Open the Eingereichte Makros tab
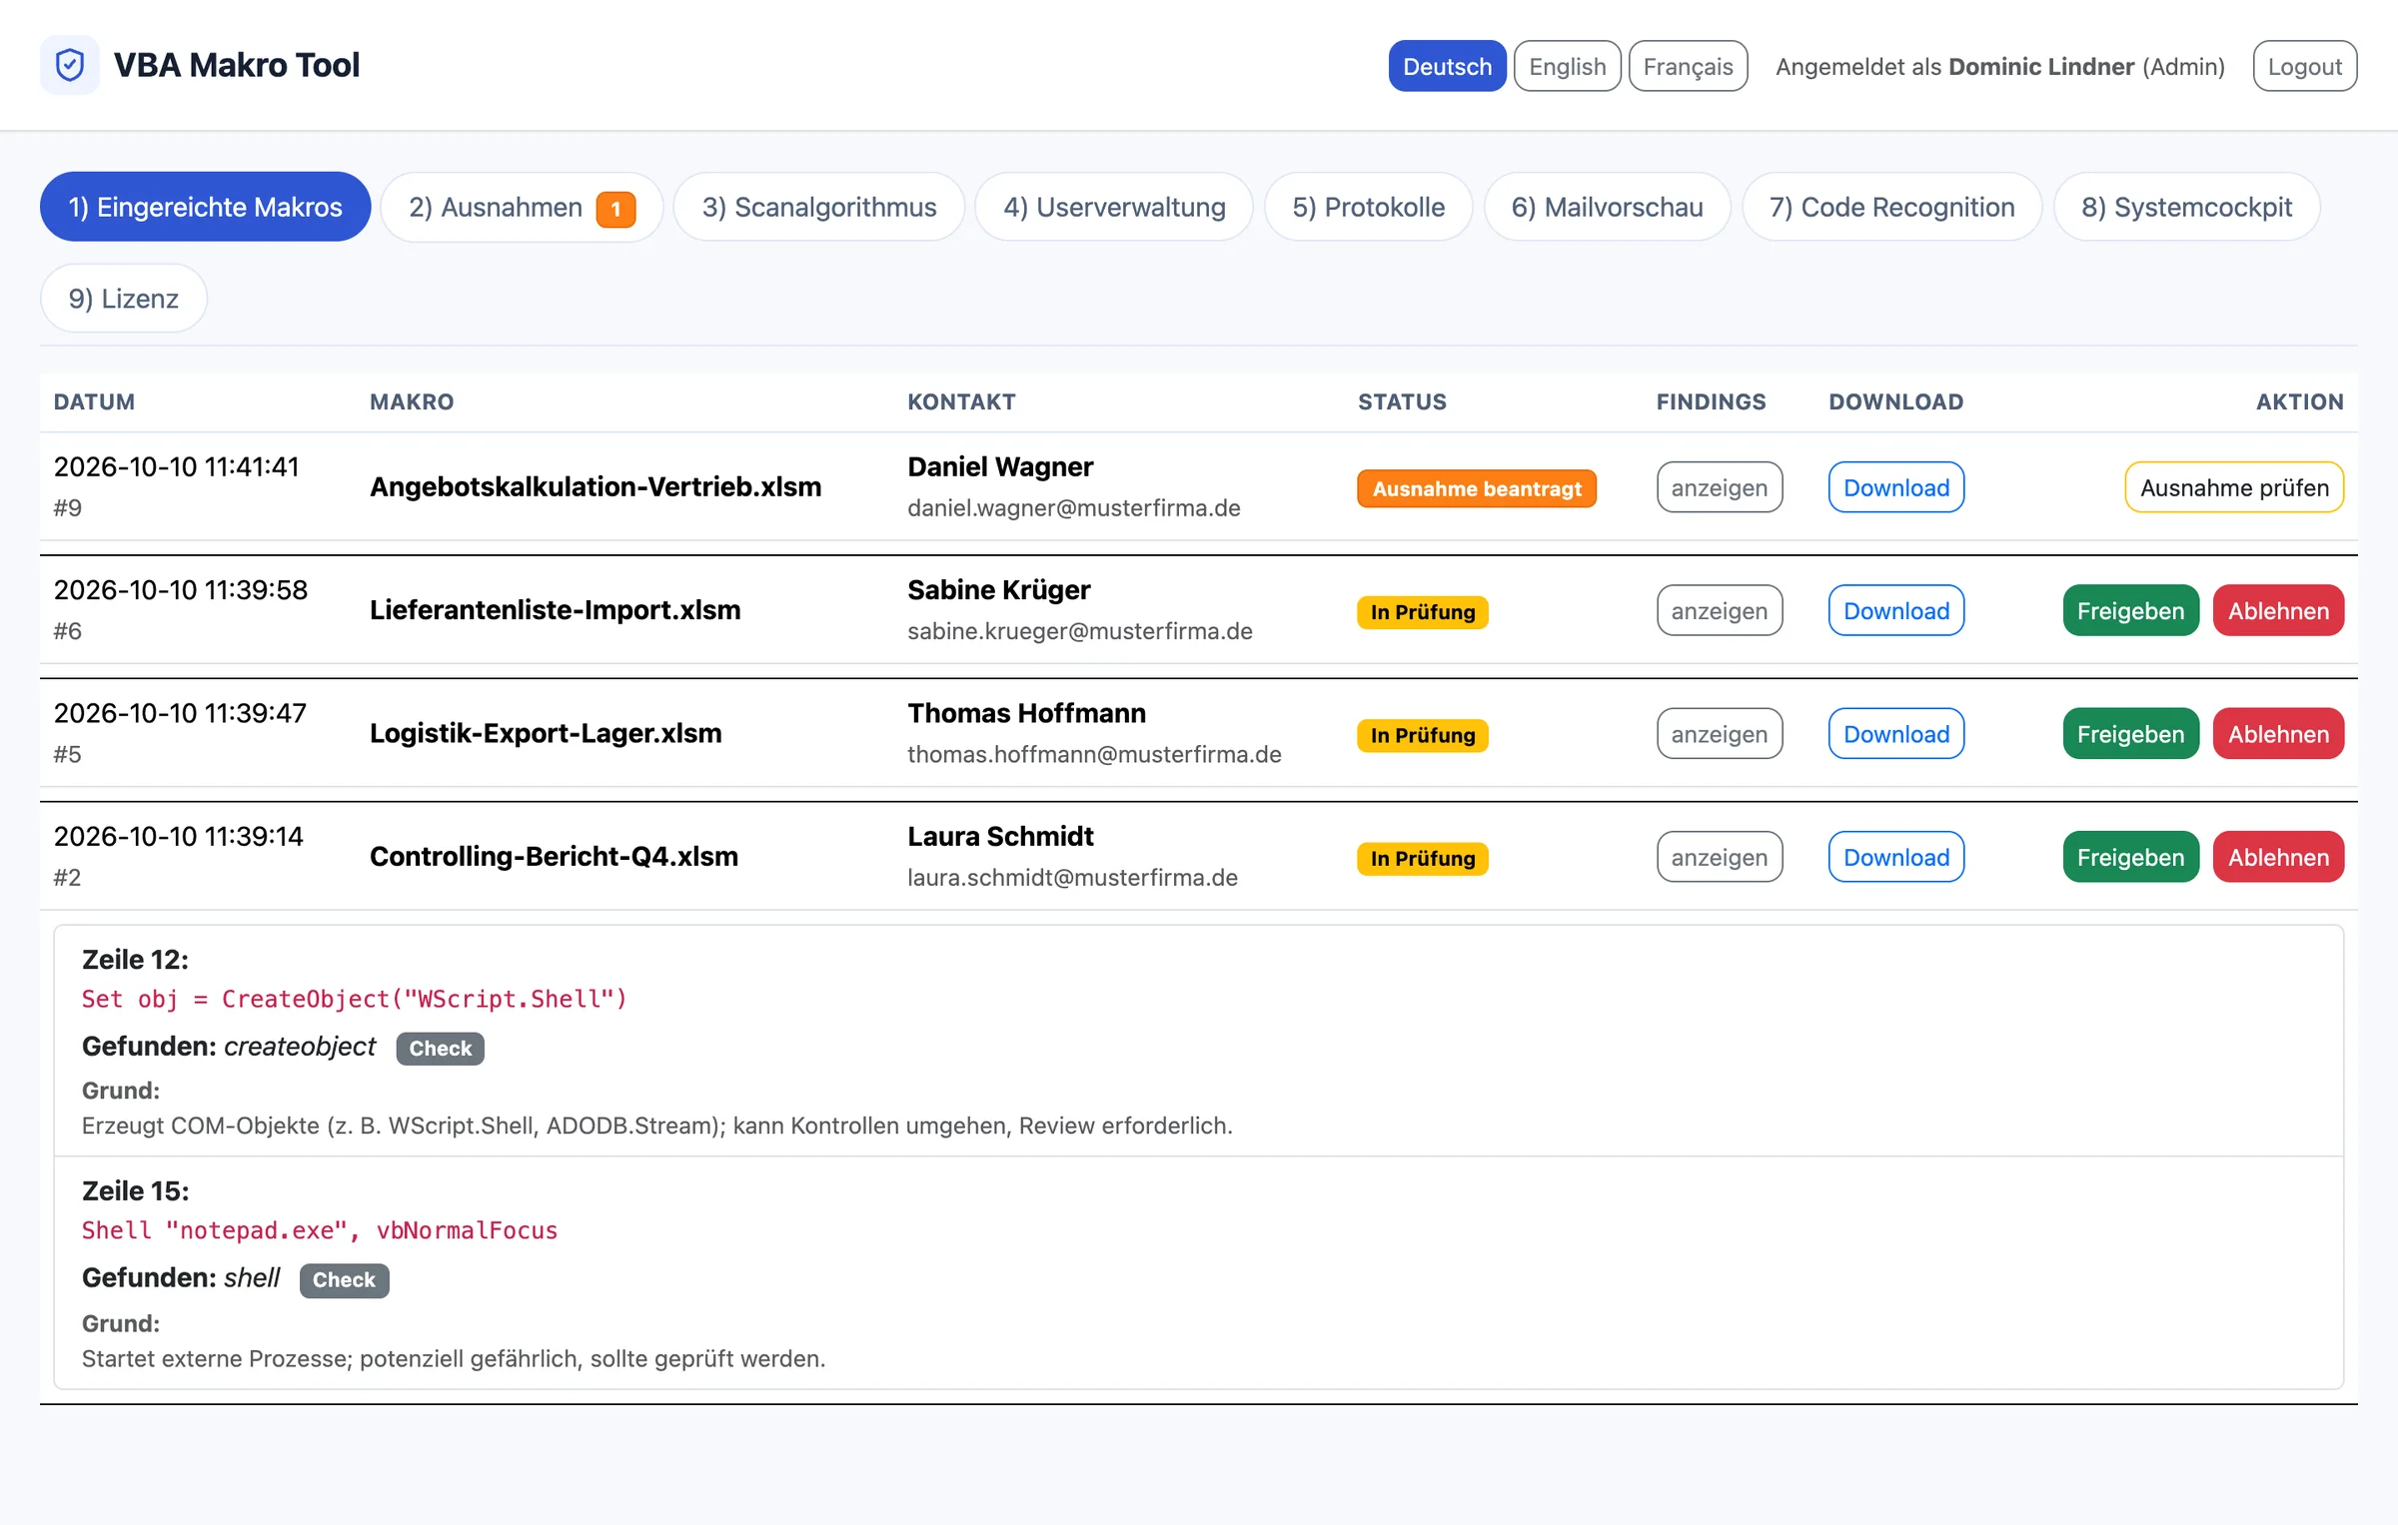 [x=205, y=207]
